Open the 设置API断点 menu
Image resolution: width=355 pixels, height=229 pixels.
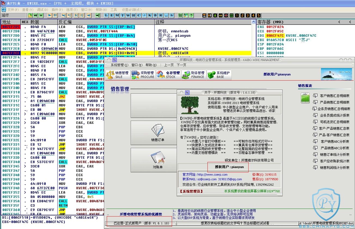point(132,10)
